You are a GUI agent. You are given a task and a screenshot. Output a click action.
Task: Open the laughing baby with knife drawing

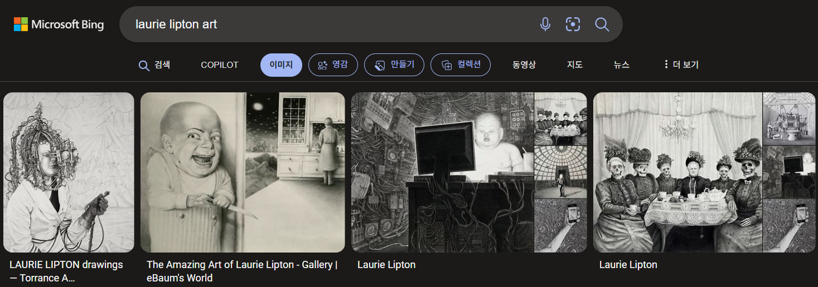(x=243, y=172)
